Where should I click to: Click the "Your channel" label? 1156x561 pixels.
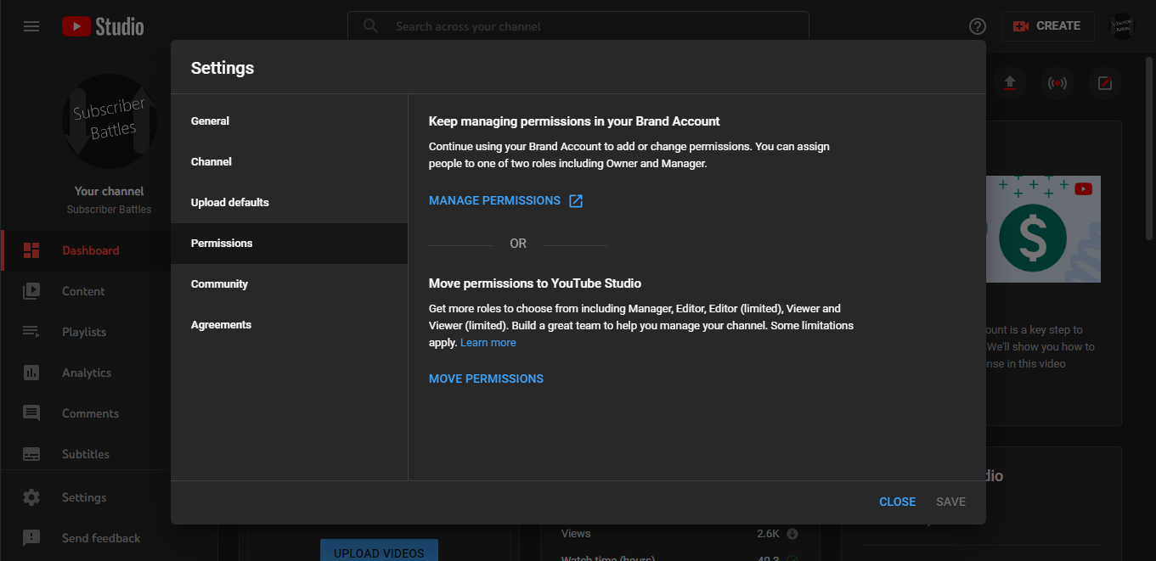(x=110, y=191)
